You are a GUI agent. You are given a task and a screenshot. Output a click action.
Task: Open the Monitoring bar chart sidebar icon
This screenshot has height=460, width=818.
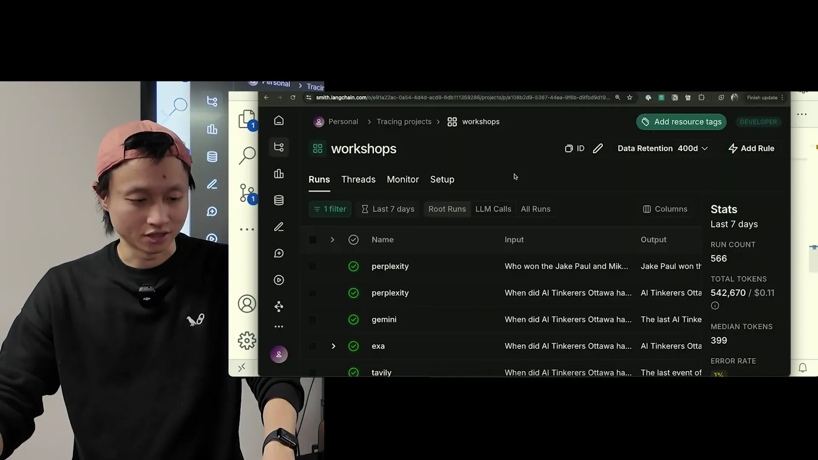(x=279, y=174)
